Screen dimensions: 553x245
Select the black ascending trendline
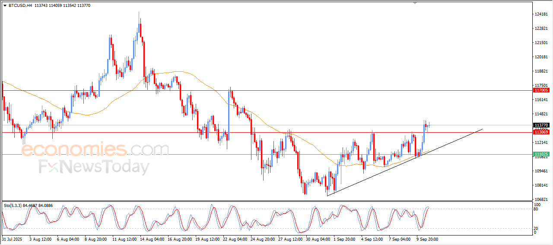[404, 162]
